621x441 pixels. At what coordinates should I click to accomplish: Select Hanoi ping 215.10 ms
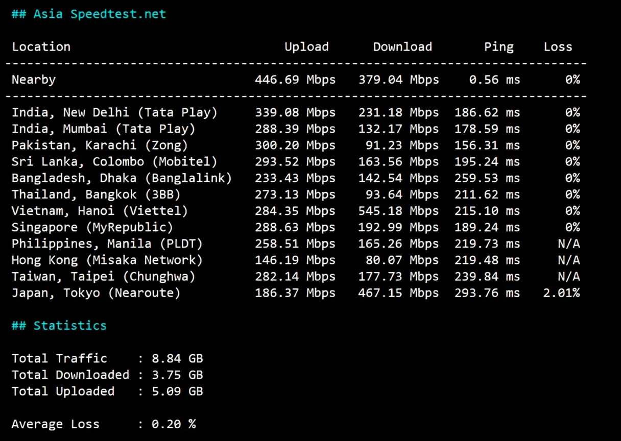487,211
